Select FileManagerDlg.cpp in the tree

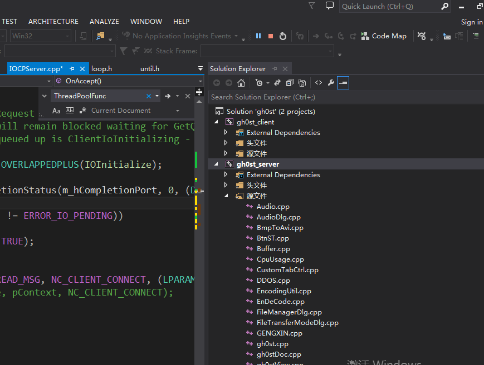click(x=289, y=312)
